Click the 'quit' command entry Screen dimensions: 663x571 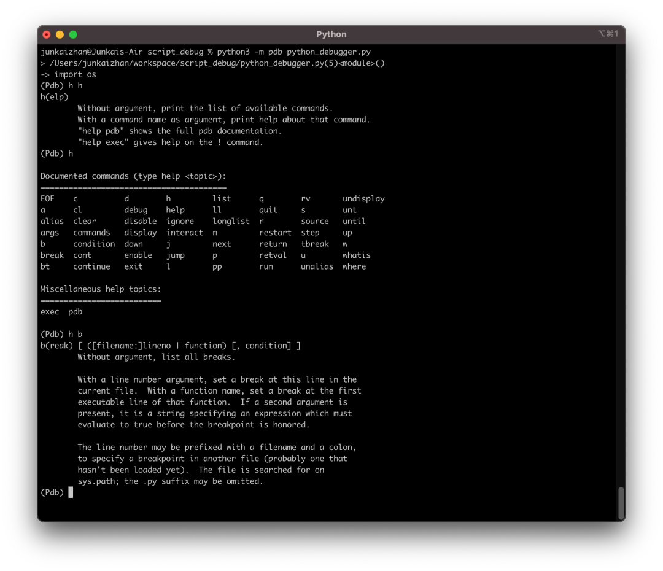tap(268, 210)
